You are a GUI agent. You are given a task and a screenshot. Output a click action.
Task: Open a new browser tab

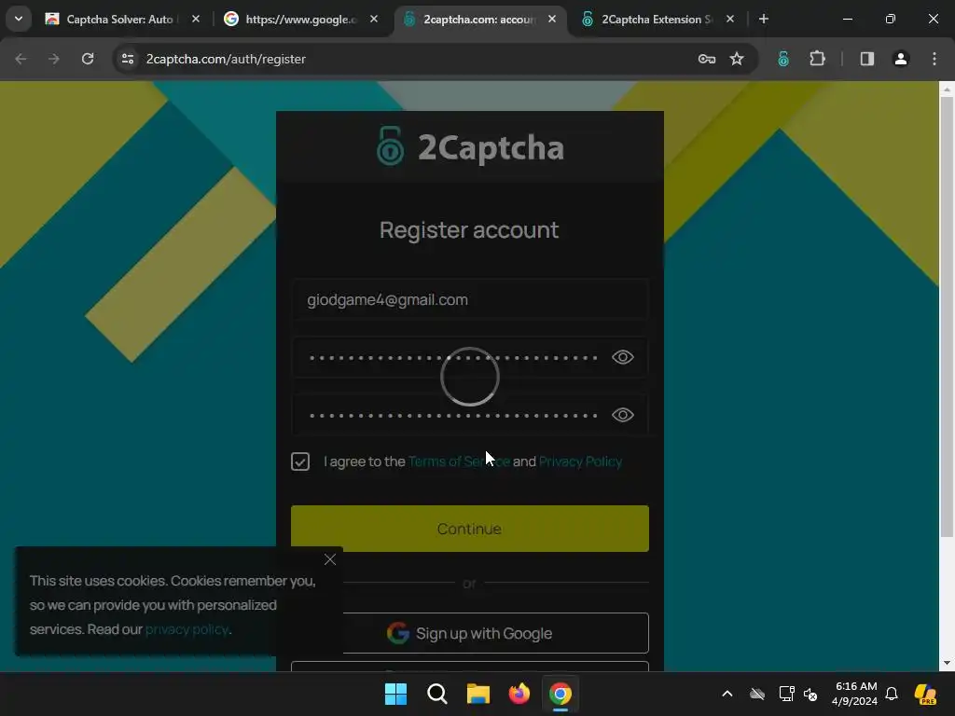[x=763, y=19]
